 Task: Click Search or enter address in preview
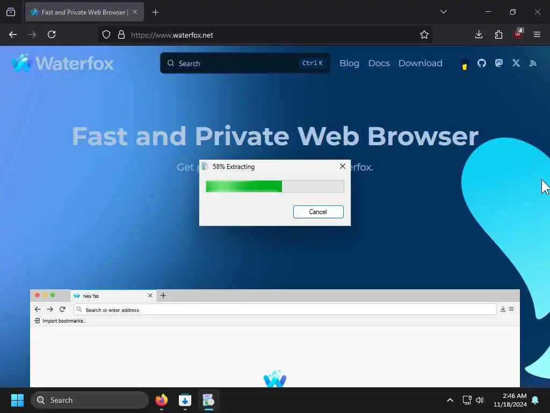[x=285, y=310]
